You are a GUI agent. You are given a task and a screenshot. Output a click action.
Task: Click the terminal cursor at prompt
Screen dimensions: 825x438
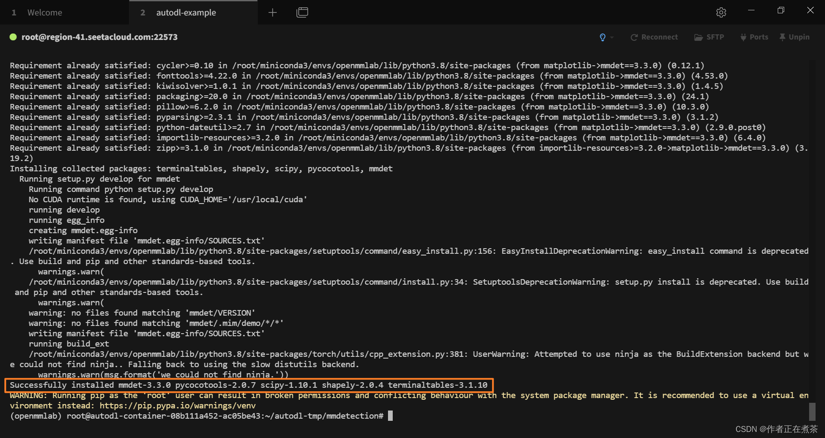click(390, 416)
